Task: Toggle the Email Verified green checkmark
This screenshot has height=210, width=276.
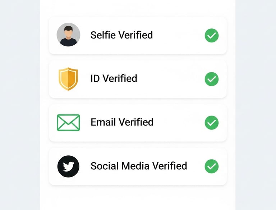Action: coord(212,123)
